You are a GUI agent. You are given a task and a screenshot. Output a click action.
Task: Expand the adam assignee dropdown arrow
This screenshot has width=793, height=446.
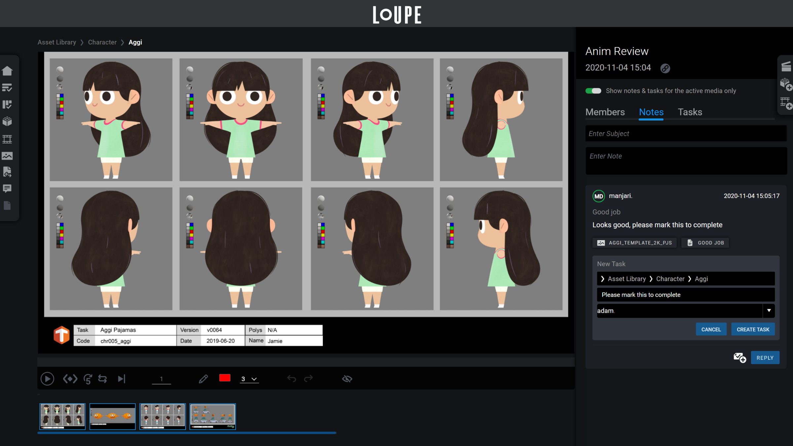pos(769,311)
